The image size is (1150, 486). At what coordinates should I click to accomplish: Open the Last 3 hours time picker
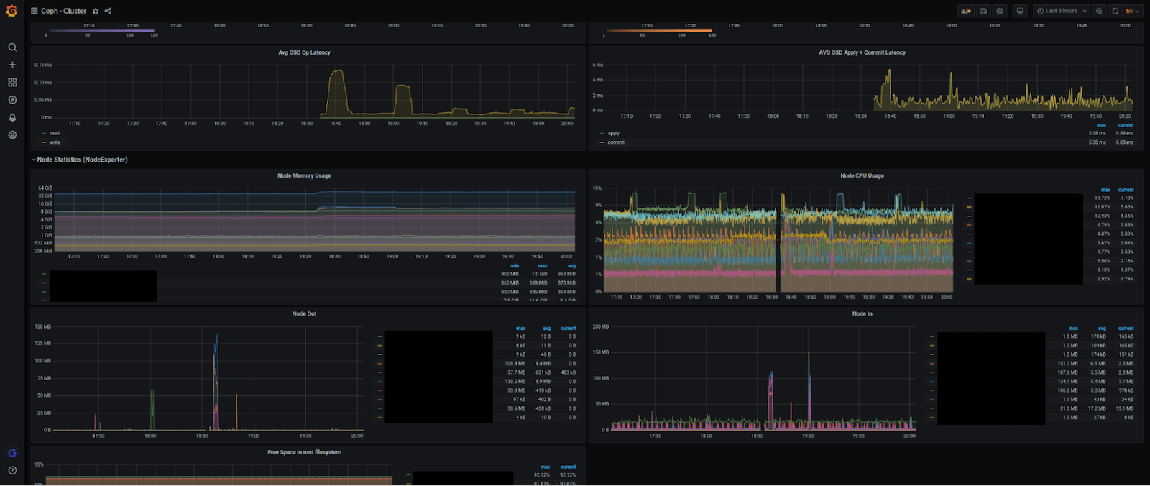[1062, 11]
